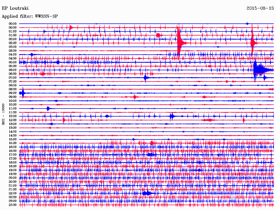This screenshot has width=276, height=210.
Task: Select the 10:00 time label
Action: [13, 101]
